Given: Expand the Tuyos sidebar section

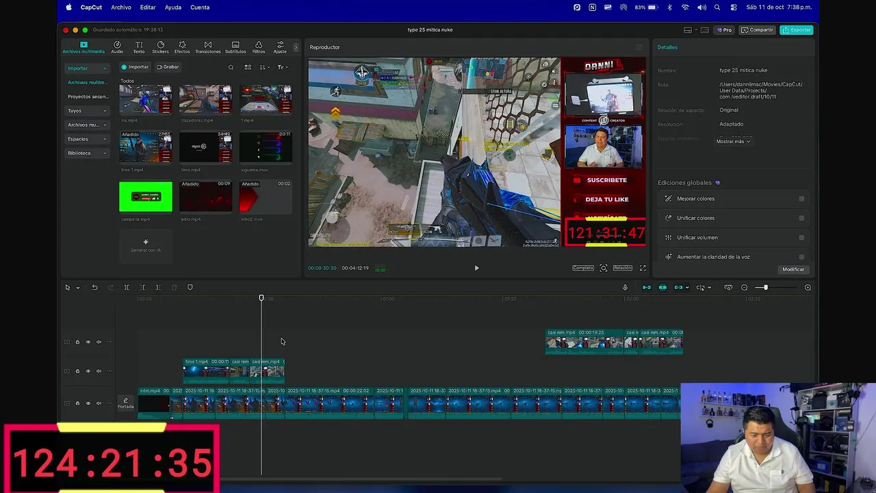Looking at the screenshot, I should tap(88, 111).
